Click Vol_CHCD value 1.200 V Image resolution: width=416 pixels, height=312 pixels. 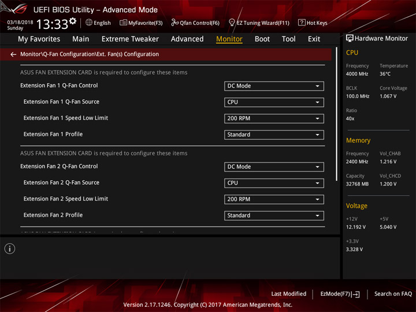point(388,184)
